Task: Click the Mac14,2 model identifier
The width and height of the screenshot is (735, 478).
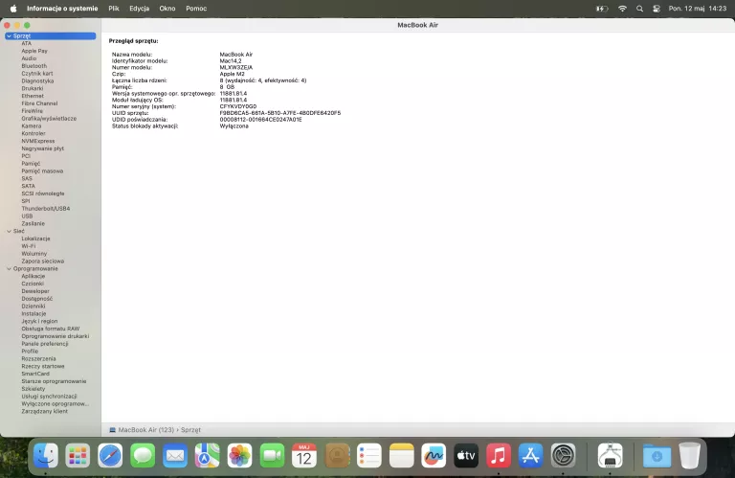Action: tap(231, 60)
